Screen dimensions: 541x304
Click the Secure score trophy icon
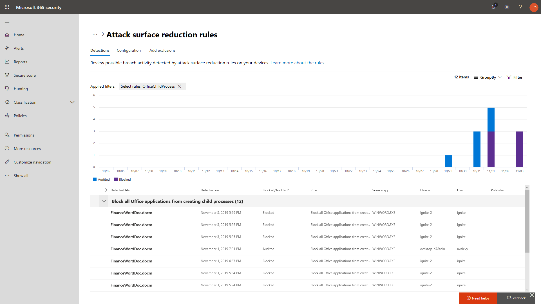click(x=7, y=75)
